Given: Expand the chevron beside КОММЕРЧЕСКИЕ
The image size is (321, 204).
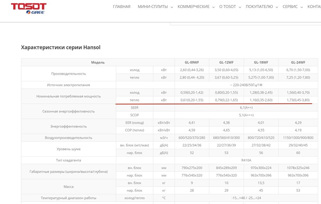Looking at the screenshot, I should (x=213, y=7).
